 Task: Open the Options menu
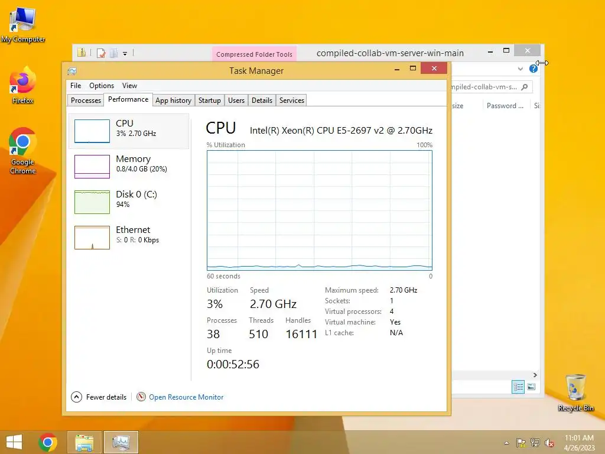click(x=102, y=86)
